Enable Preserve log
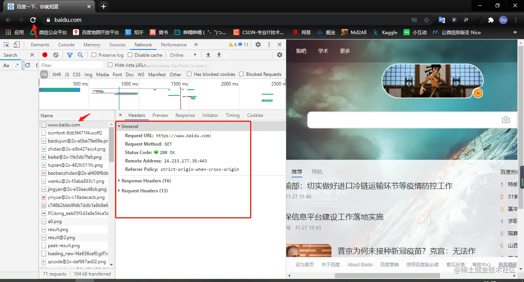This screenshot has height=282, width=524. (x=94, y=55)
